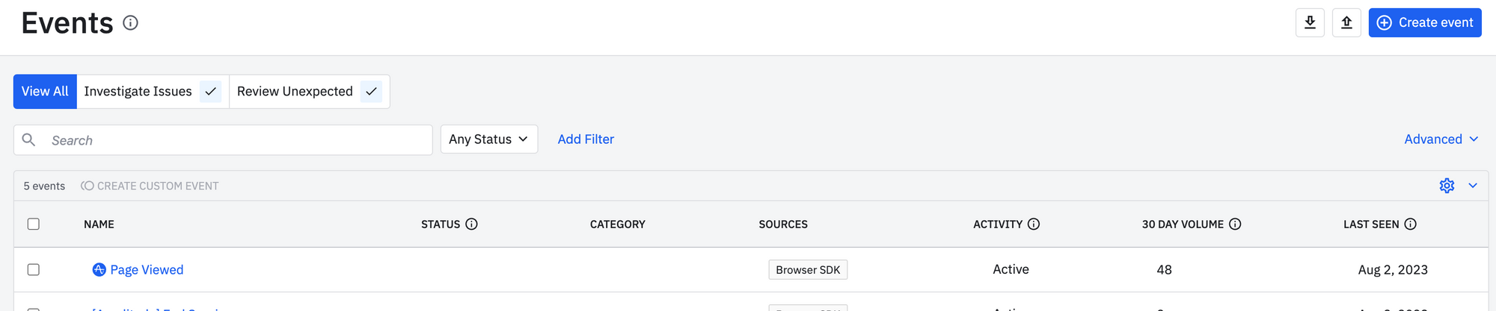Click the Status column info icon
1496x311 pixels.
click(x=471, y=224)
